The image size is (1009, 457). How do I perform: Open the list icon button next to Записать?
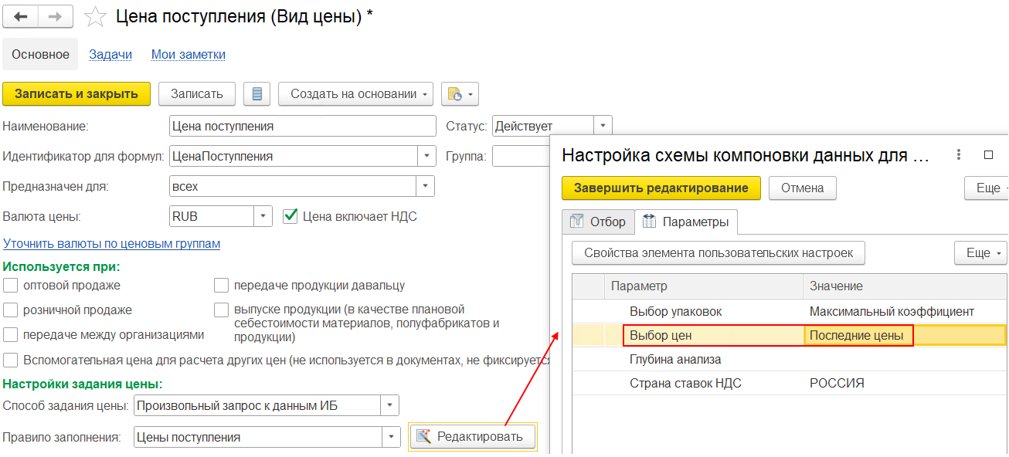256,94
